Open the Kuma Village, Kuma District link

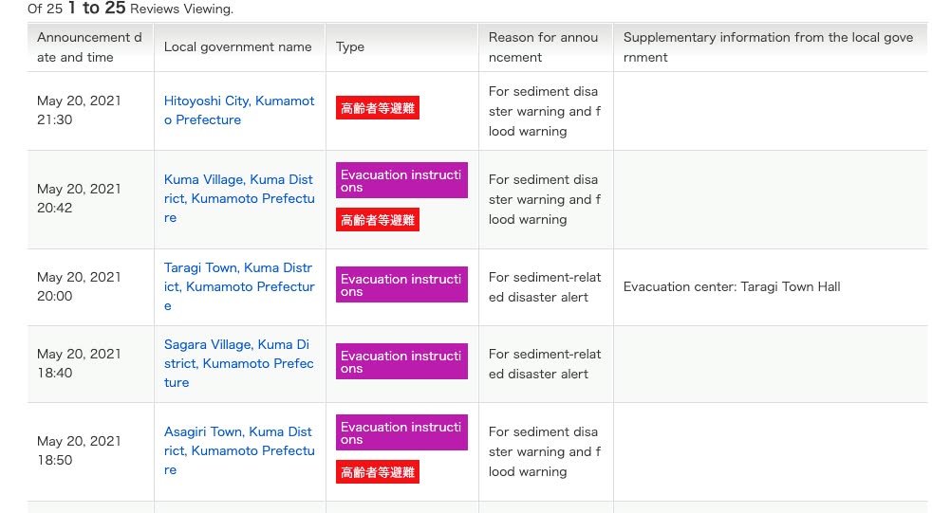[238, 198]
